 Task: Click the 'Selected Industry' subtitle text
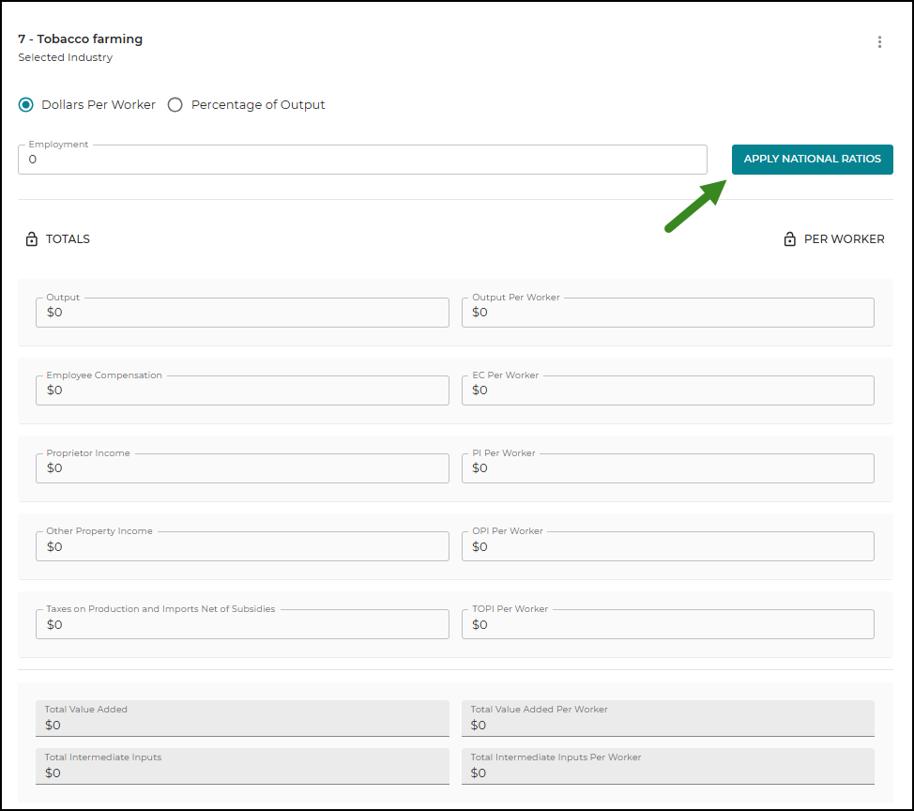click(66, 57)
